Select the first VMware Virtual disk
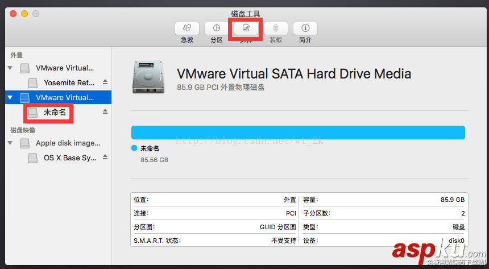 point(65,68)
